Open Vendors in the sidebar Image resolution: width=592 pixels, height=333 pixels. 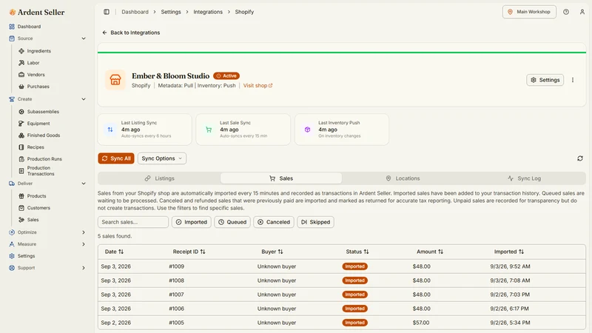tap(36, 75)
